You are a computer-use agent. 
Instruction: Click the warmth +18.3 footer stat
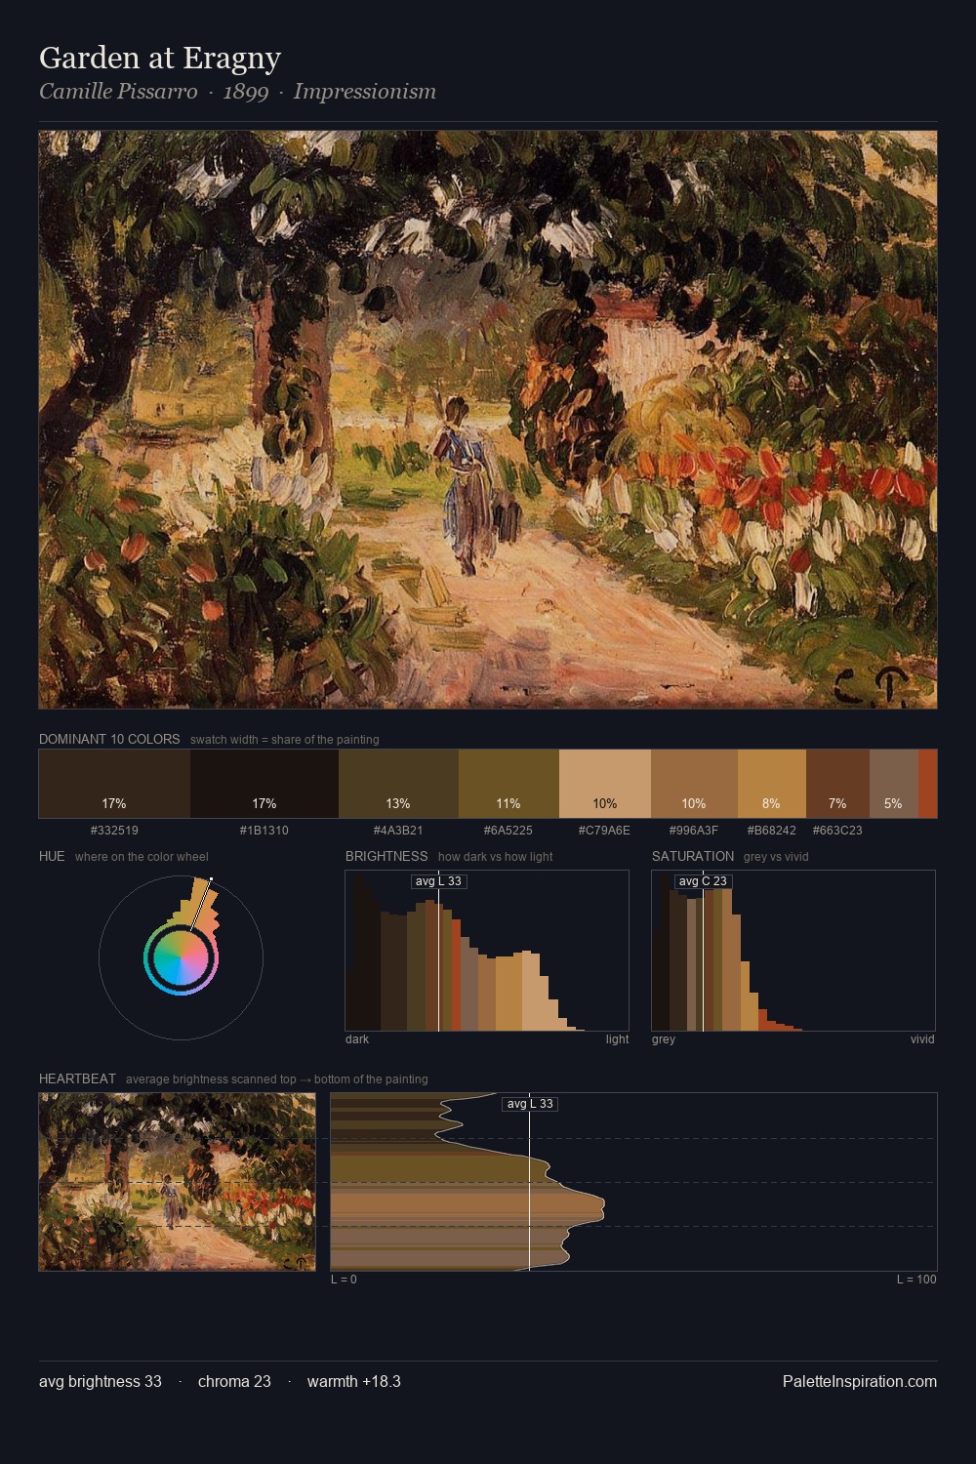[x=354, y=1381]
